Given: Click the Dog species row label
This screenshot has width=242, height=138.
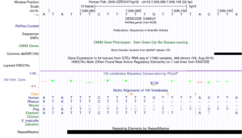Looking at the screenshot, I should [36, 109].
